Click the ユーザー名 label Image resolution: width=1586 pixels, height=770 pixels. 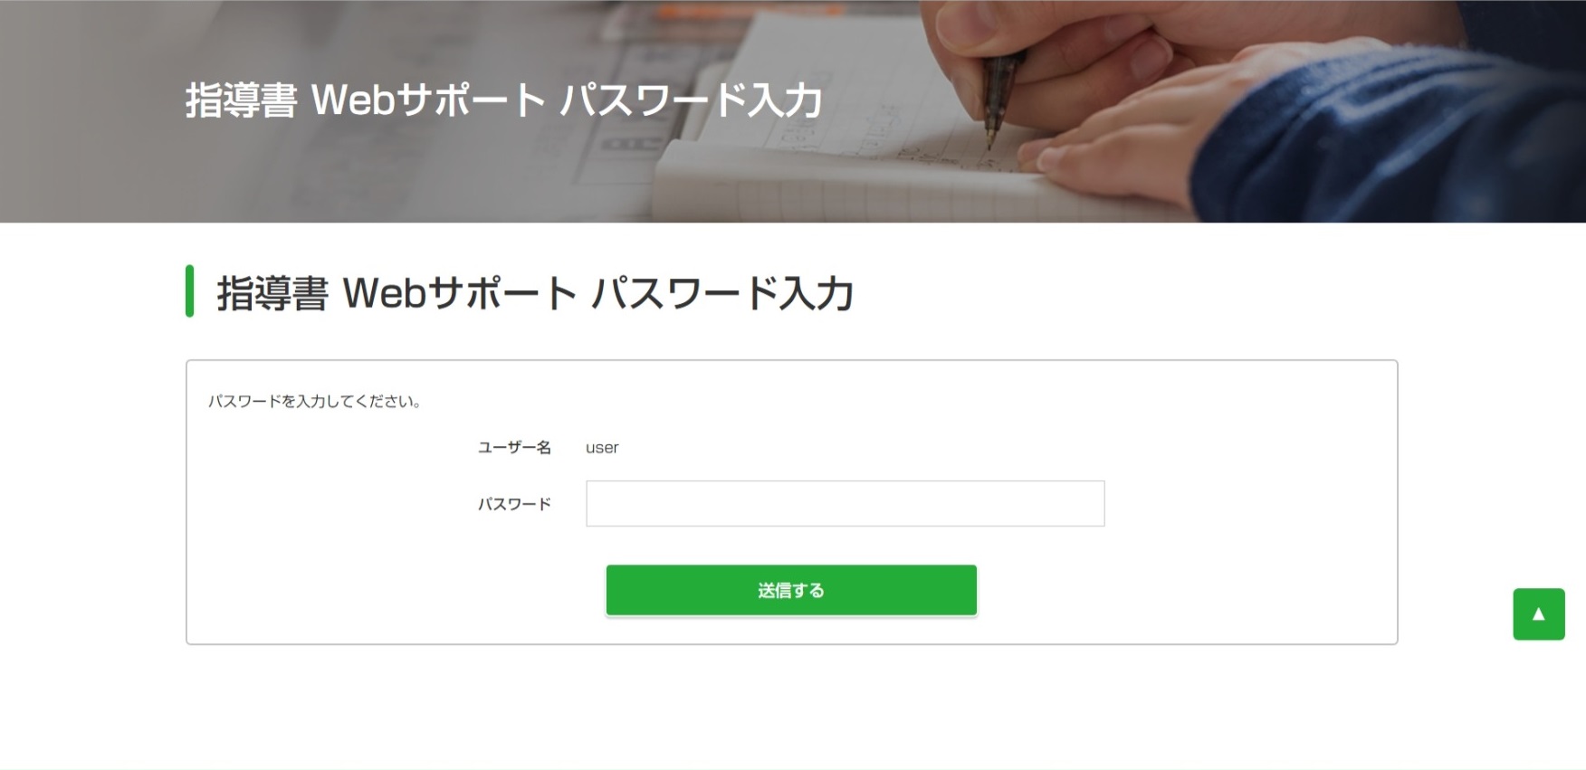pos(514,447)
